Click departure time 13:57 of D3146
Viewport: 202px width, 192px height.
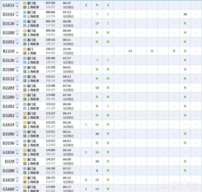(50, 141)
